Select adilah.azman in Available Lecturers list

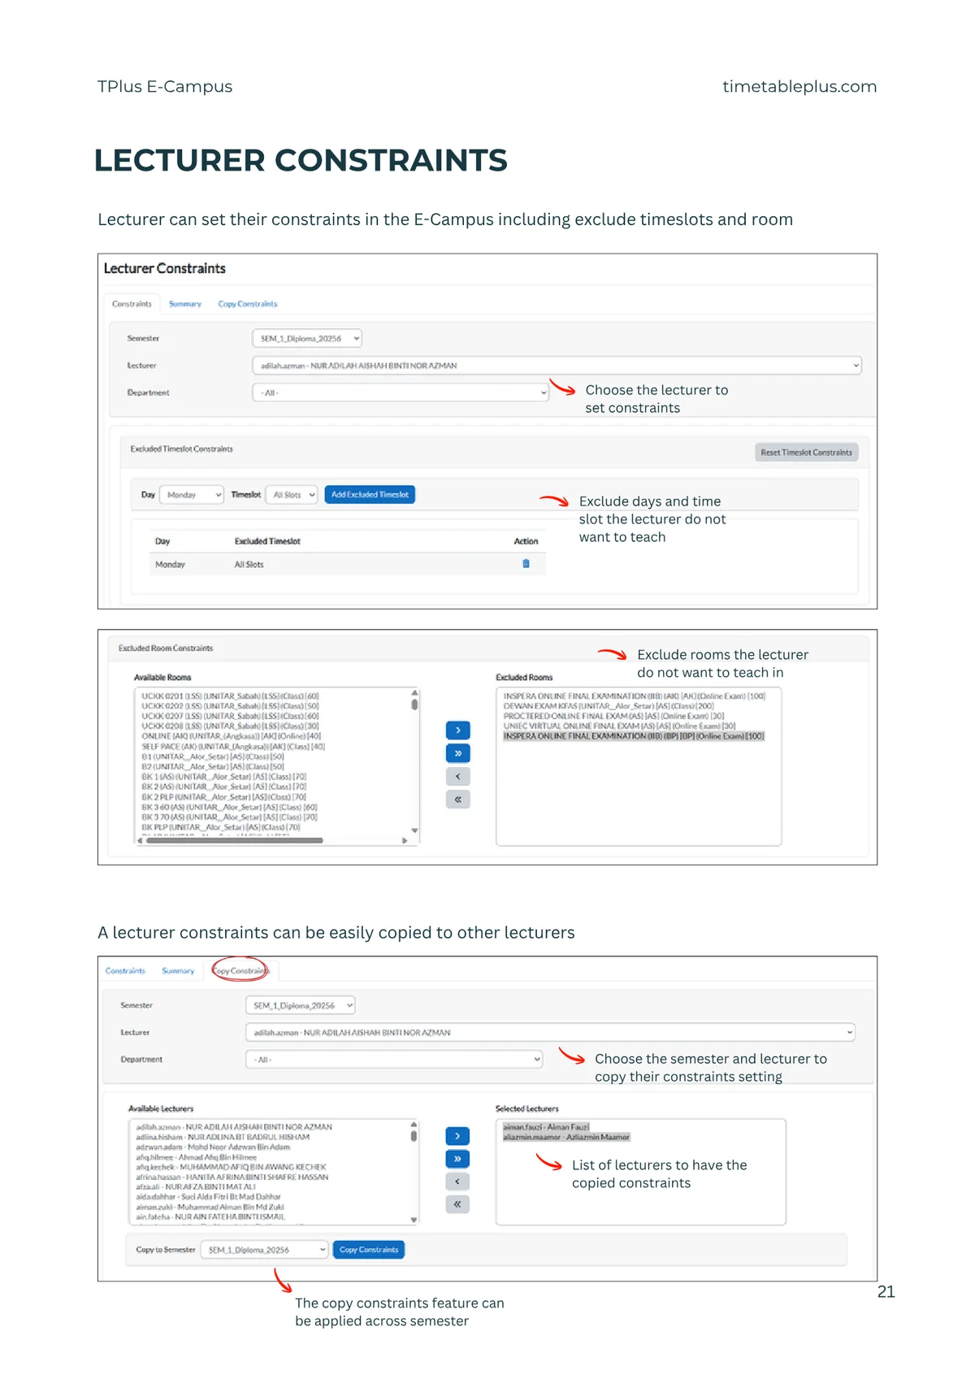pos(234,1127)
